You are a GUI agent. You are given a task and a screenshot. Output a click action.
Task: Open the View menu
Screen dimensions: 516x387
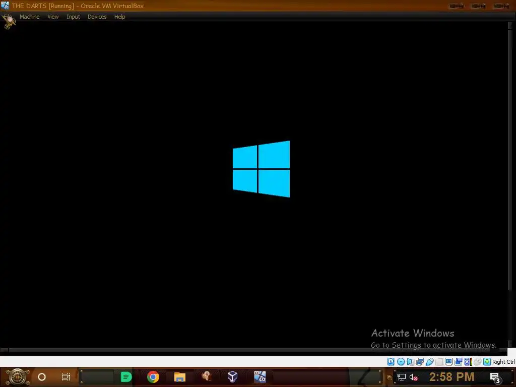click(53, 17)
